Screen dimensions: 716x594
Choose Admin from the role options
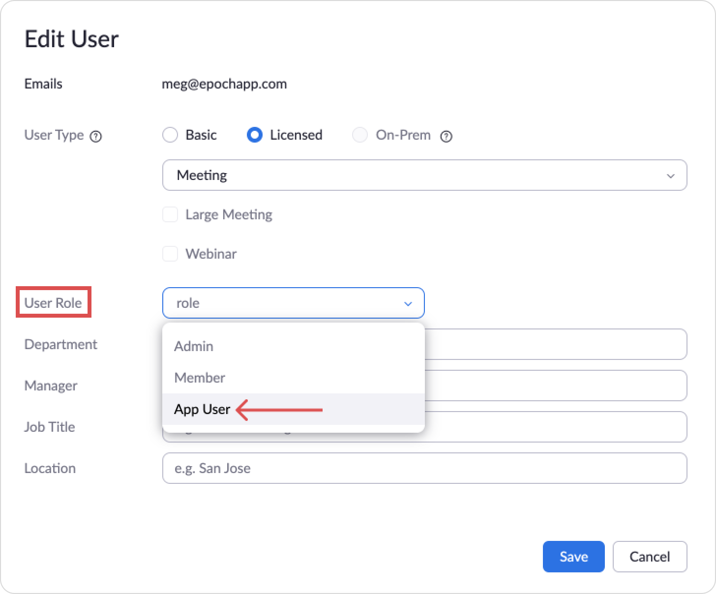coord(194,346)
